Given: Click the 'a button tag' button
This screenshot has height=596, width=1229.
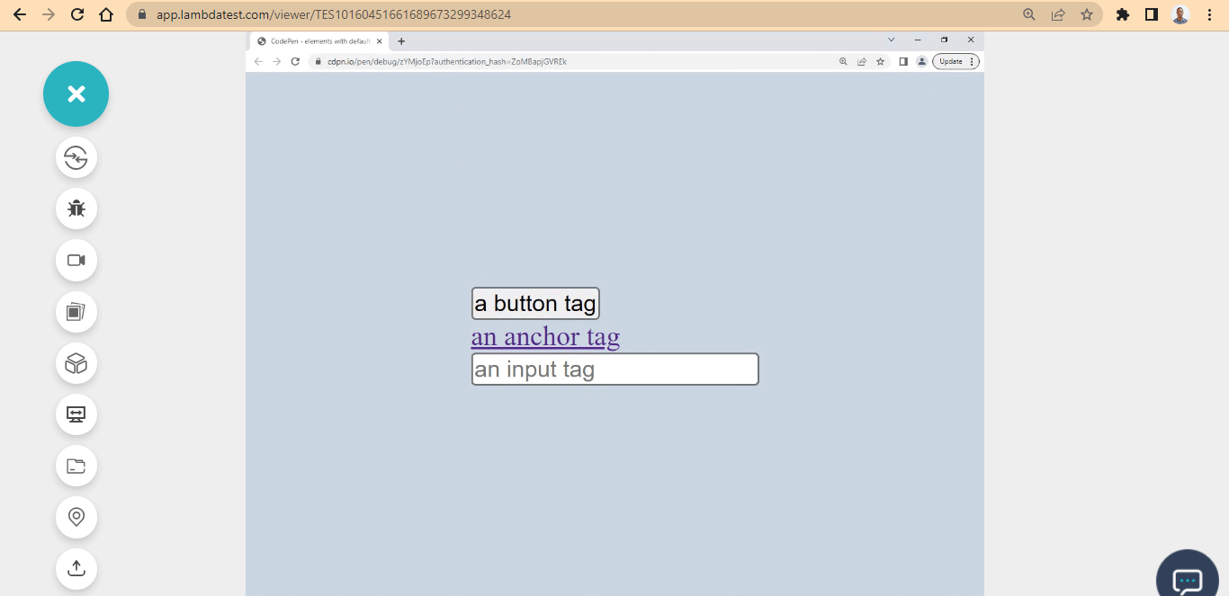Looking at the screenshot, I should (535, 303).
